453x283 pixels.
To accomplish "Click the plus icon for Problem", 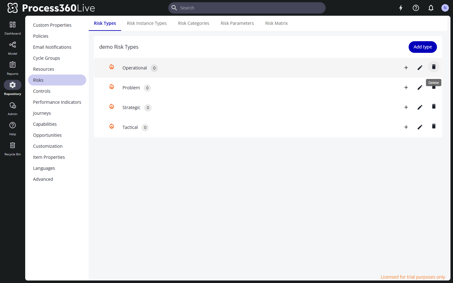I will [406, 87].
